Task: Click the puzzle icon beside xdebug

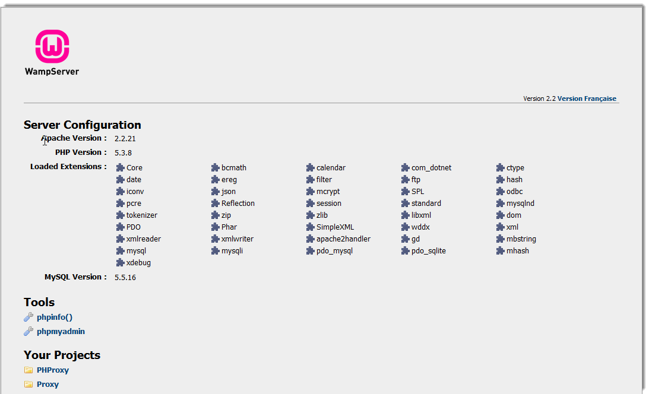Action: coord(120,262)
